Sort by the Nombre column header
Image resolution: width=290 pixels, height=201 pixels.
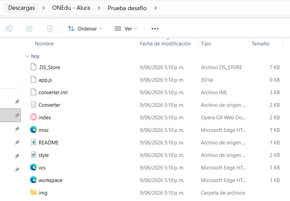pos(44,44)
